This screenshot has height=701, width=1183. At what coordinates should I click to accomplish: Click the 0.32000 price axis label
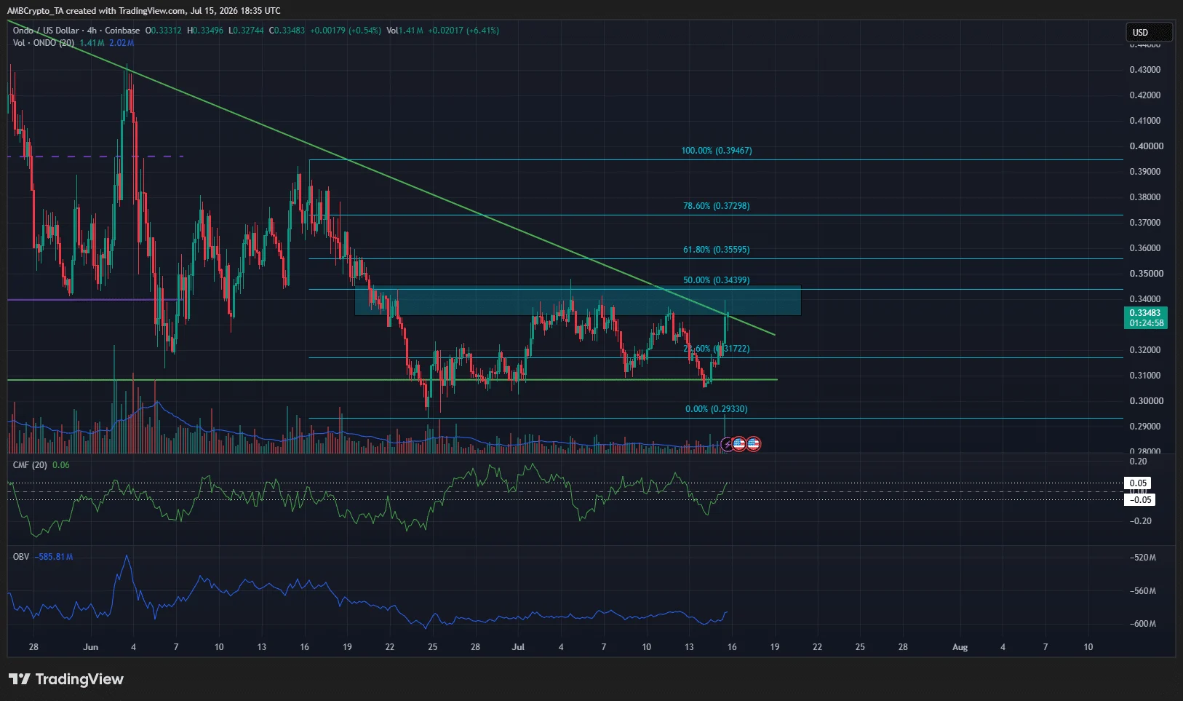pos(1146,350)
